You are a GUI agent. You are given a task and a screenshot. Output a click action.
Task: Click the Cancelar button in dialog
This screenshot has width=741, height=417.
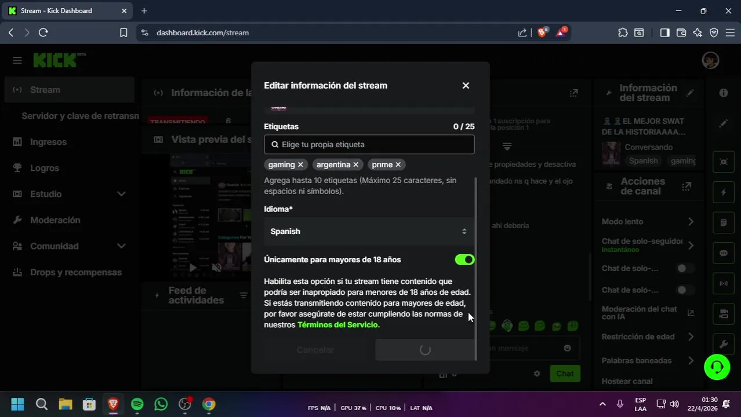click(315, 350)
